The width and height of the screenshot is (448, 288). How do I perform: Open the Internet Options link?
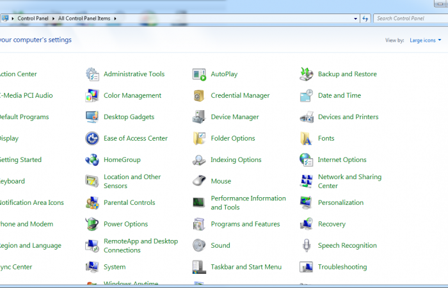click(342, 160)
